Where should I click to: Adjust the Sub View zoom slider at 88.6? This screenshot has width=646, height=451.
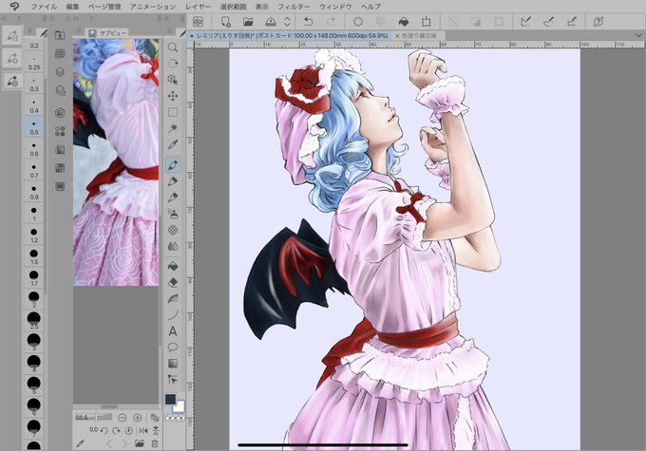93,417
